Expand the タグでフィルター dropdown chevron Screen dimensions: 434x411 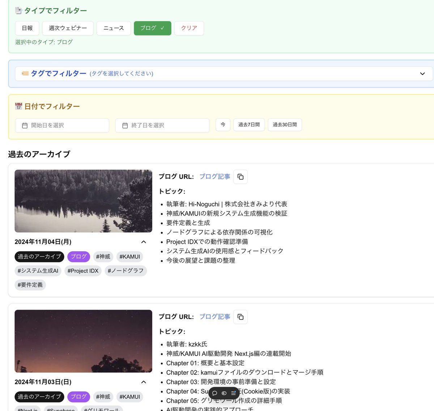[422, 74]
